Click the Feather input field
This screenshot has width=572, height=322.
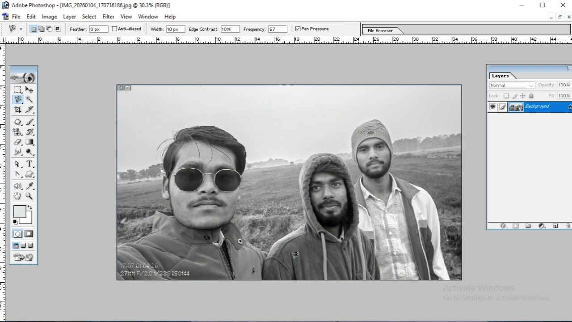tap(98, 29)
